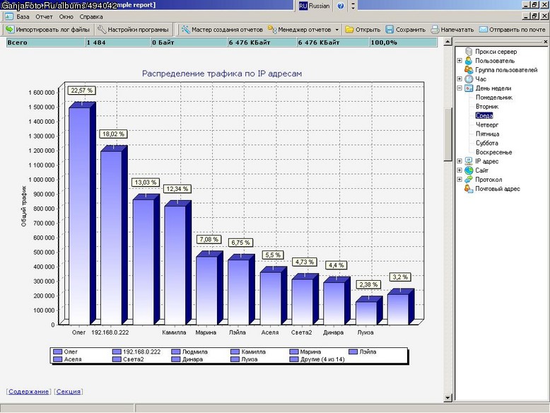550x413 pixels.
Task: Select the Пользователь user icon
Action: pos(469,61)
